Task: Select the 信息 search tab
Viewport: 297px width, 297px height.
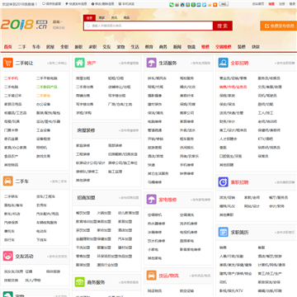Action: [89, 17]
